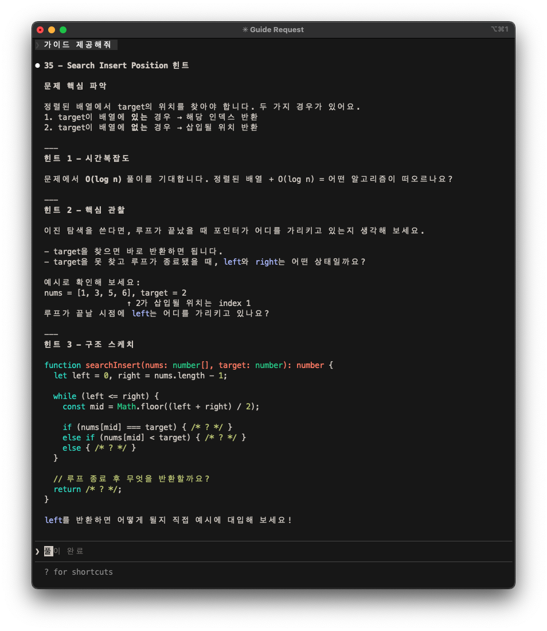Maximize the terminal with the green button

click(x=63, y=30)
